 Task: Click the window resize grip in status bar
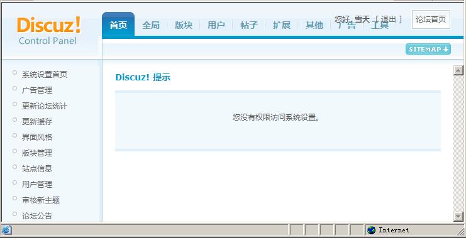(460, 231)
